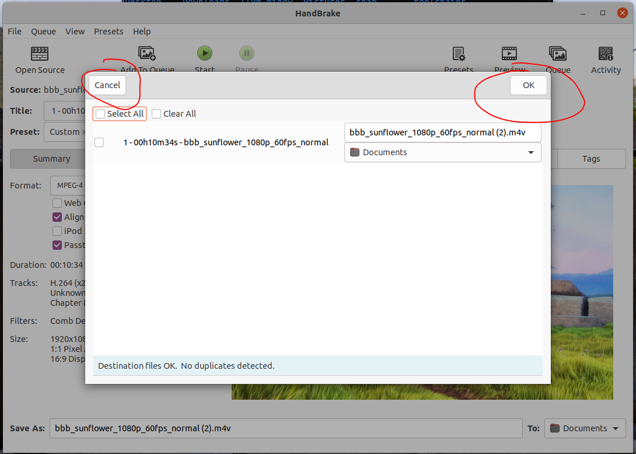This screenshot has height=454, width=636.
Task: Click the title text bbb_sunflower_1080p_60fps_normal row
Action: [x=226, y=142]
